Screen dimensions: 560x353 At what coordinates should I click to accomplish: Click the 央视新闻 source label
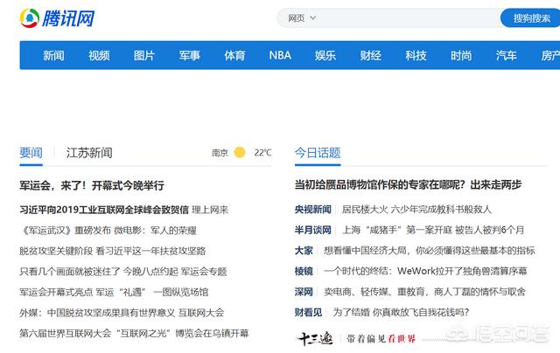(312, 210)
